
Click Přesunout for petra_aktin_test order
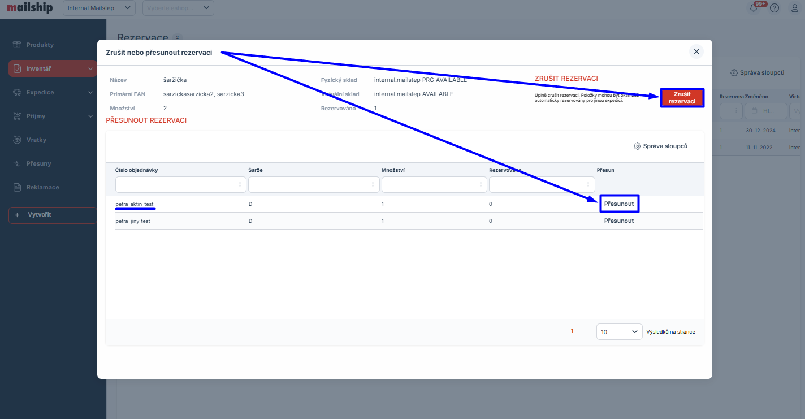[619, 204]
